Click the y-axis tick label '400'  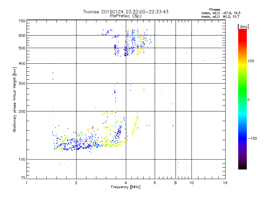pyautogui.click(x=22, y=63)
